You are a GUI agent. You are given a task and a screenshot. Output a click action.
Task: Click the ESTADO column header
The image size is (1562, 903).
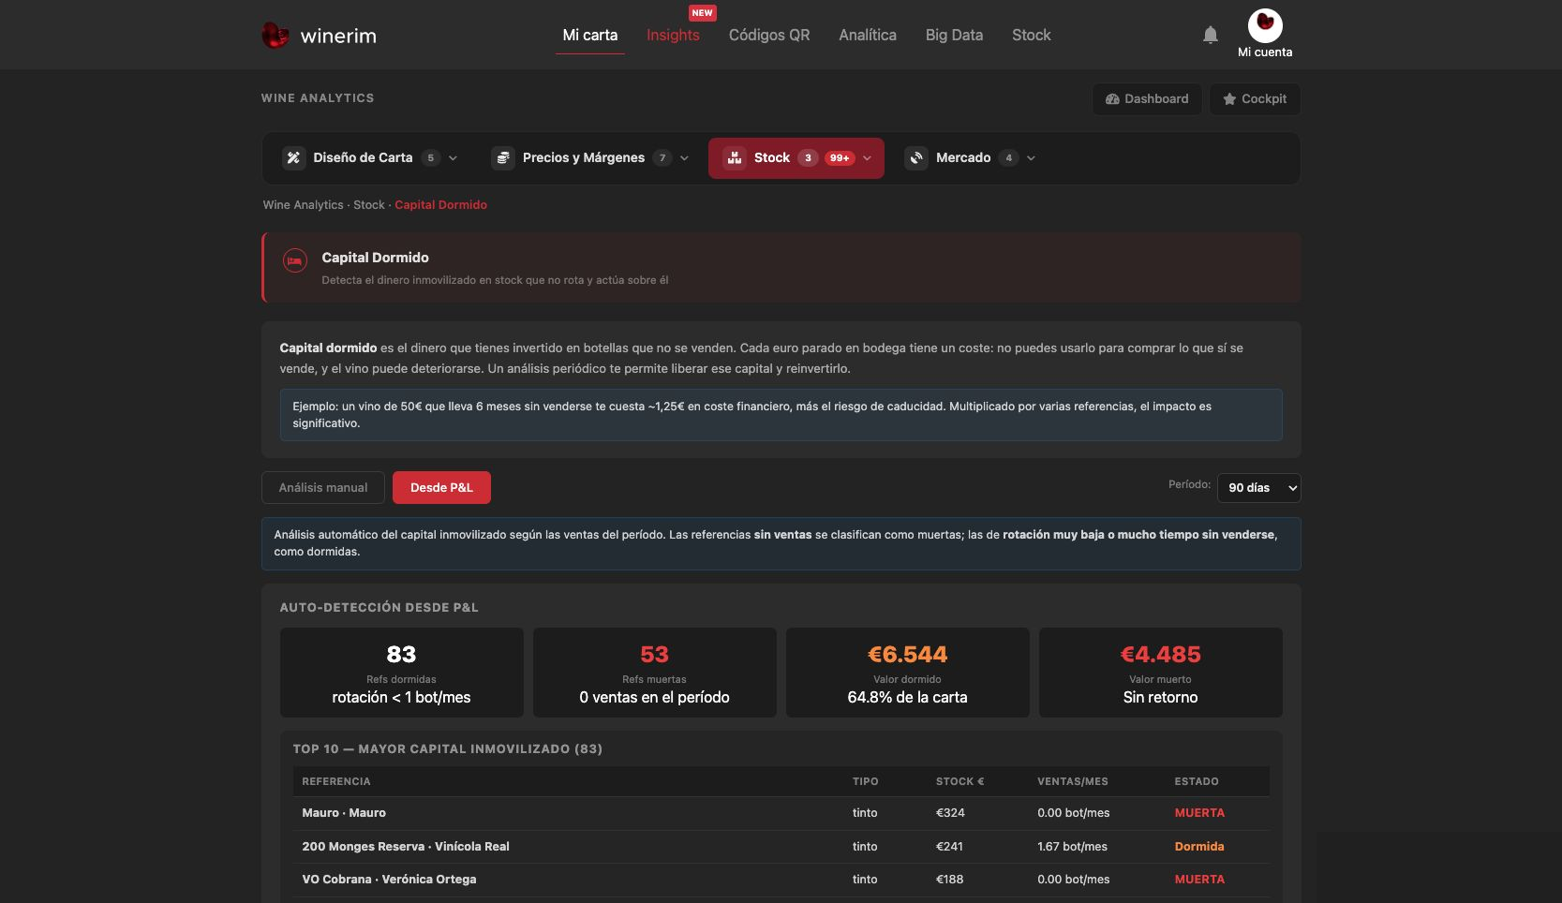(1197, 781)
